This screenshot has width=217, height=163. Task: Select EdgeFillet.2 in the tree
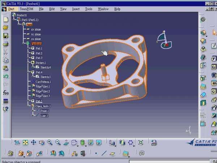coord(43,91)
